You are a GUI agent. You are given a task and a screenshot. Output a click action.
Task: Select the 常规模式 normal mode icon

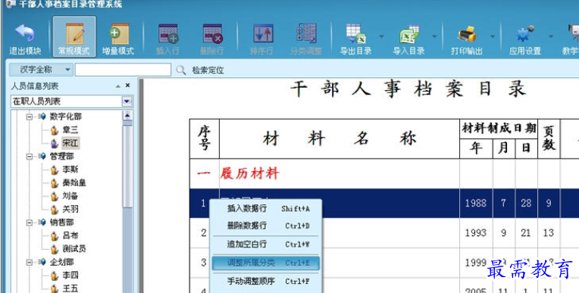click(x=74, y=33)
